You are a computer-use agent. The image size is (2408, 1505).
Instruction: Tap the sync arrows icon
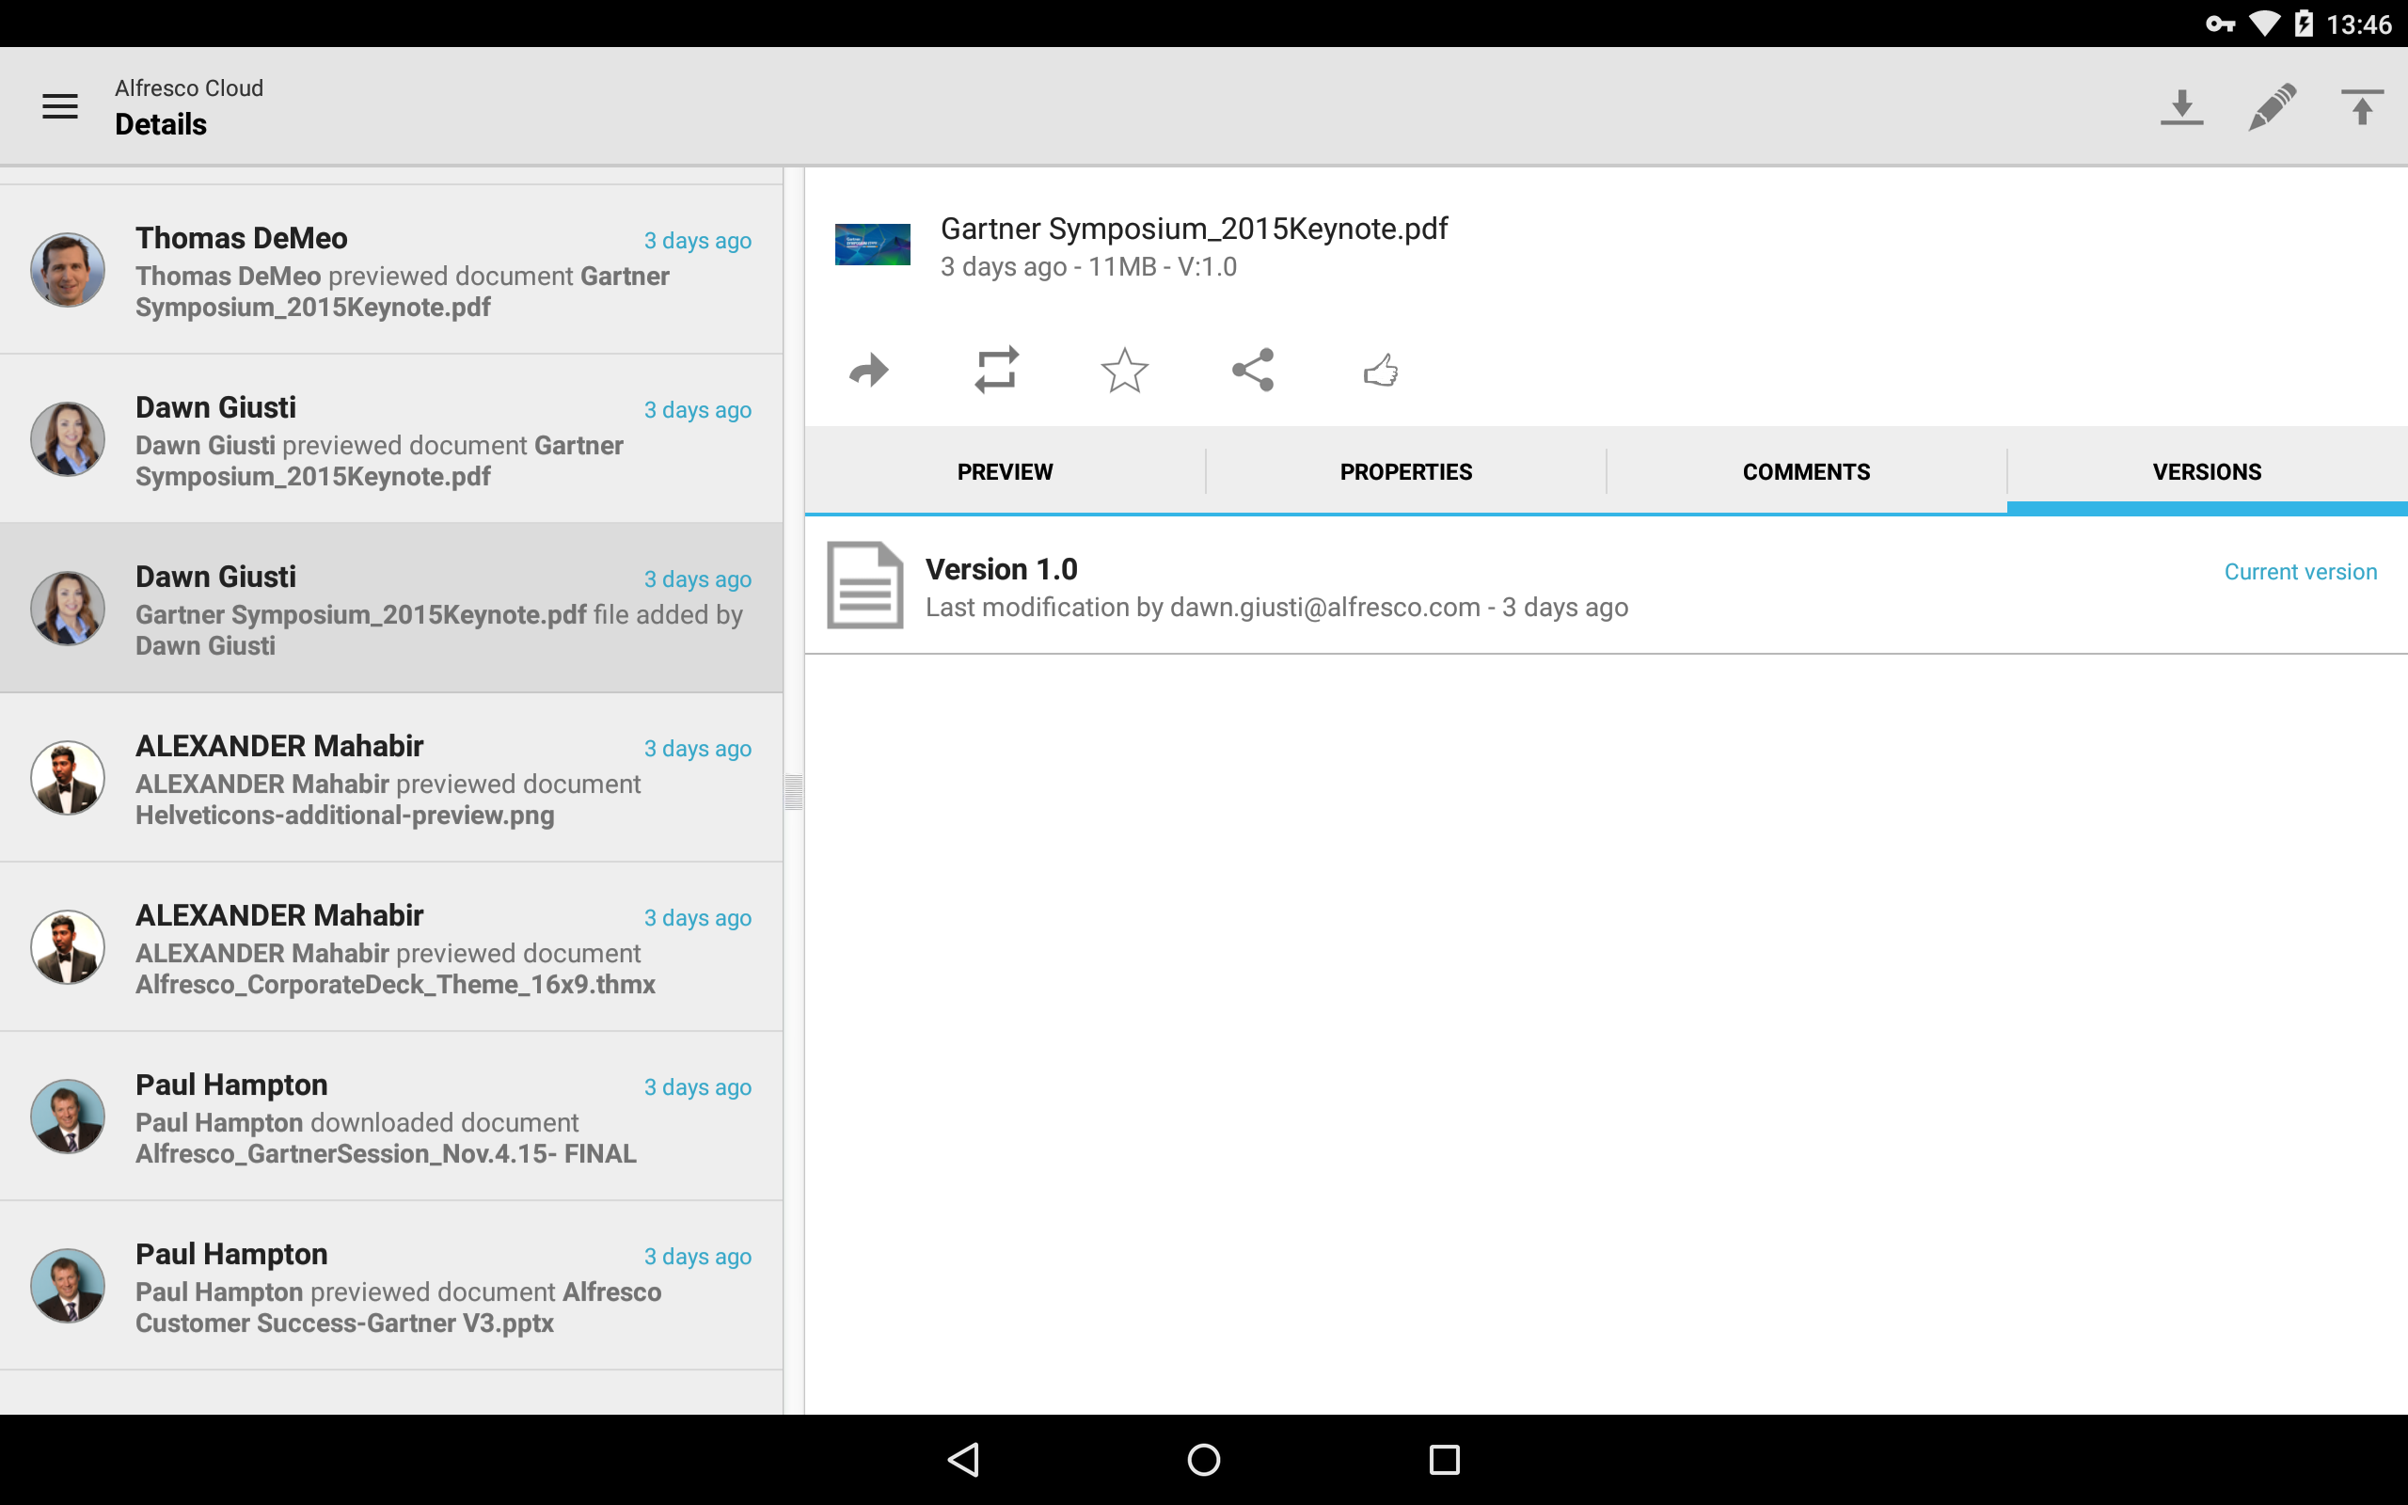996,371
